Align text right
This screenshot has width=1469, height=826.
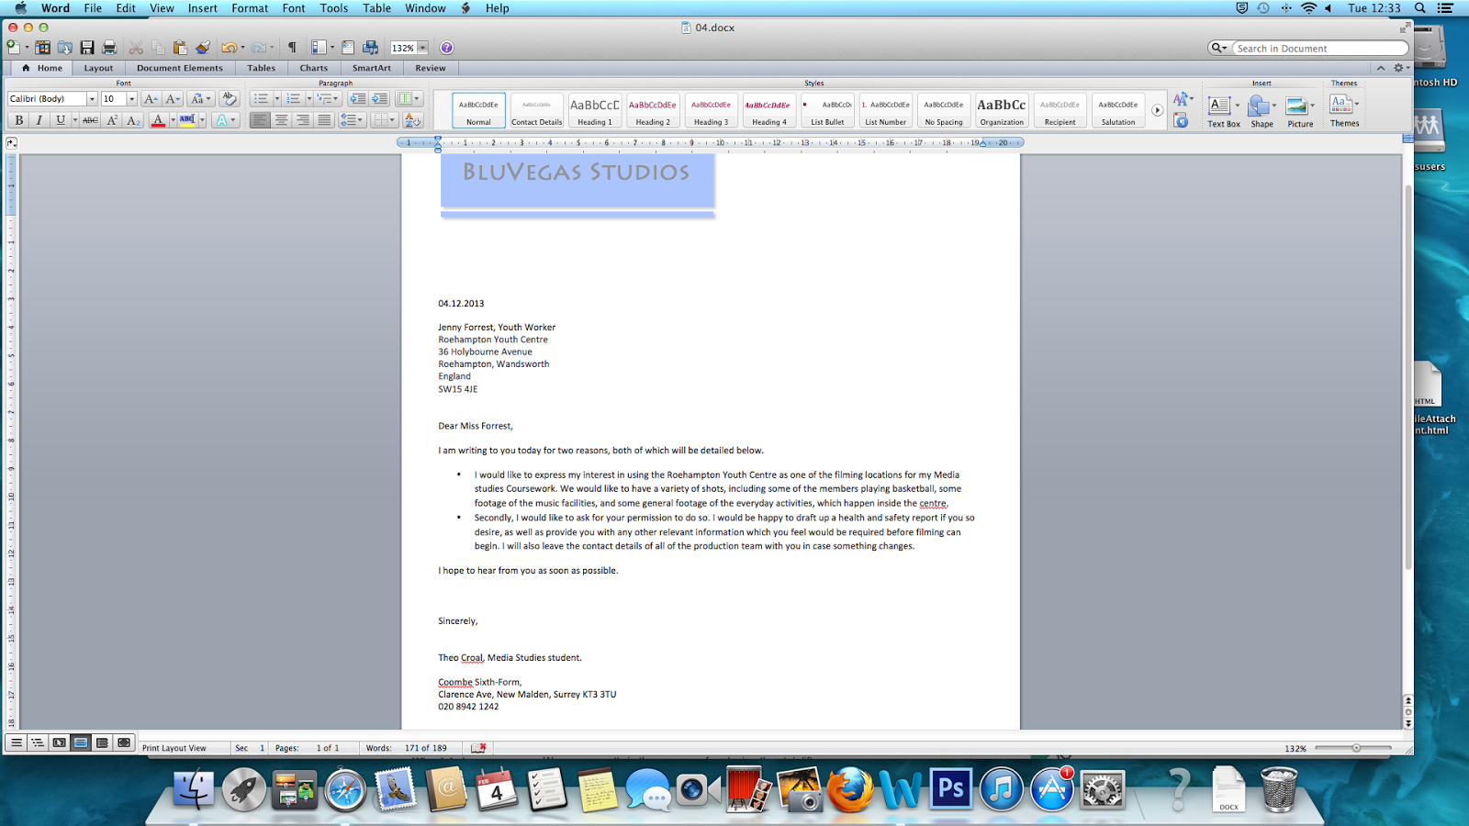[x=302, y=120]
